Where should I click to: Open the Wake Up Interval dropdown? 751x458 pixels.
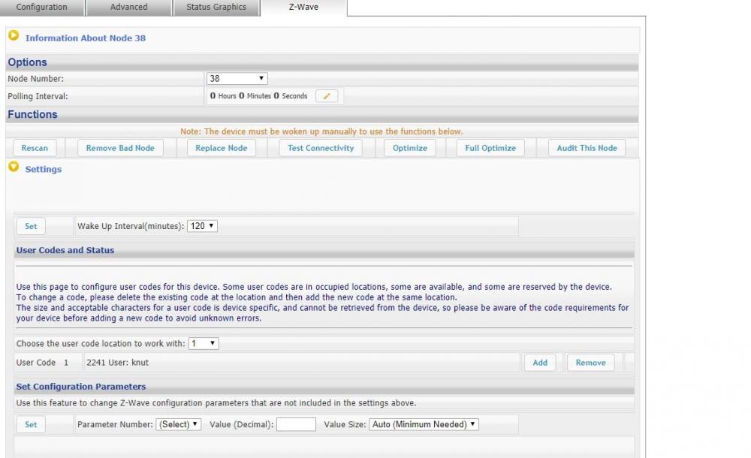coord(202,226)
